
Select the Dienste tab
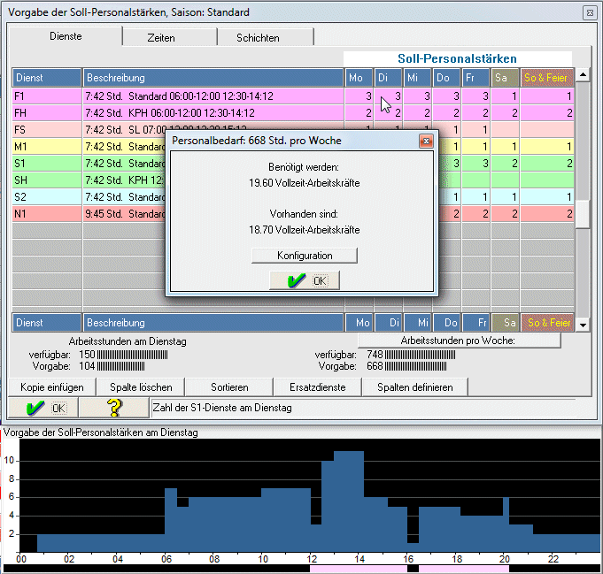[65, 37]
